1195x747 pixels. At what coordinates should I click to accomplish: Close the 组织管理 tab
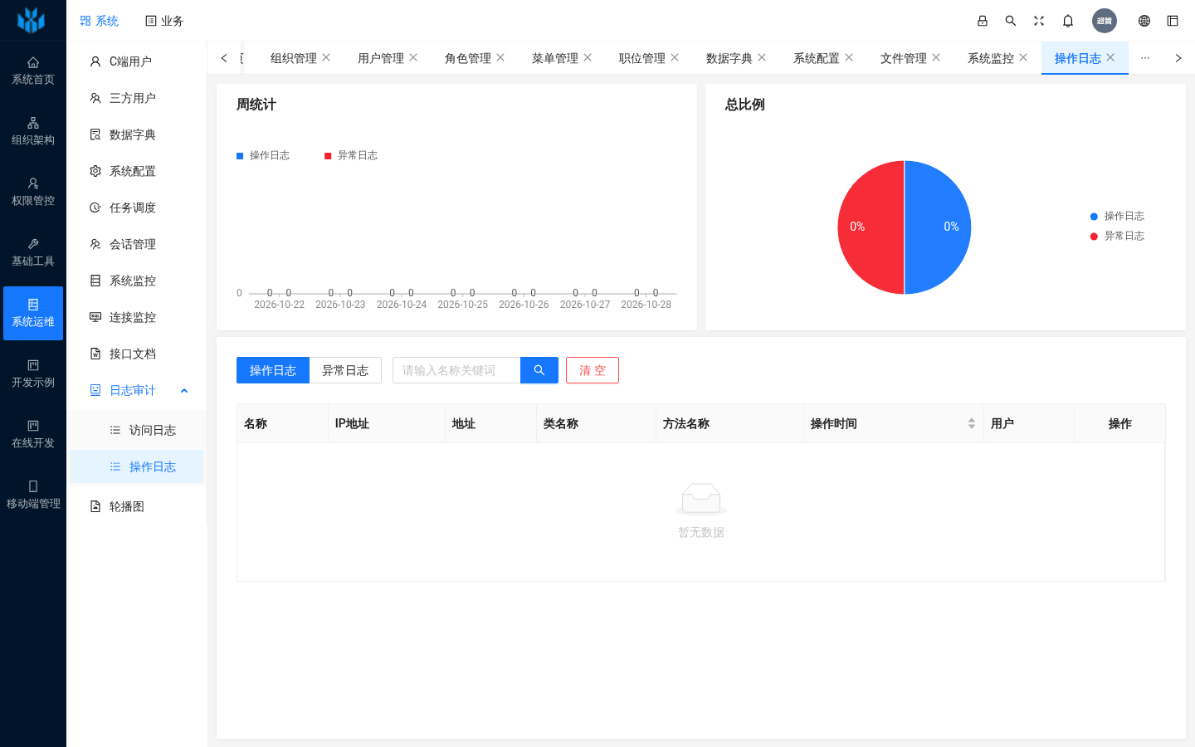pos(326,57)
